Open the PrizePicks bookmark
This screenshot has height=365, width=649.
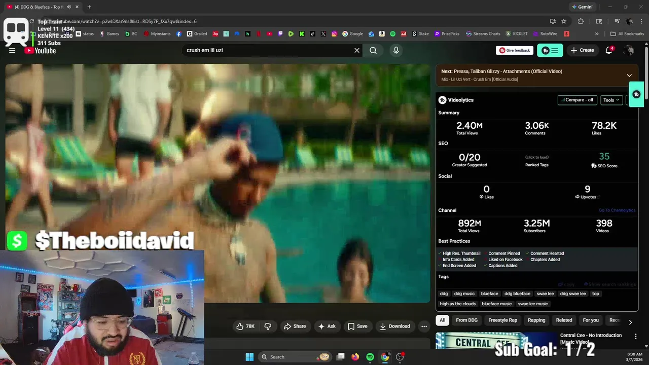446,34
